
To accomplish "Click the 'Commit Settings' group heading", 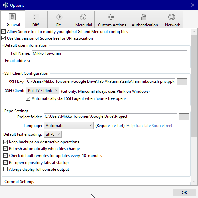I will coord(19,182).
